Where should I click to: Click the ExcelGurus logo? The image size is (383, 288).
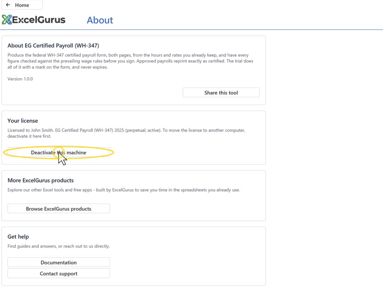(x=34, y=20)
